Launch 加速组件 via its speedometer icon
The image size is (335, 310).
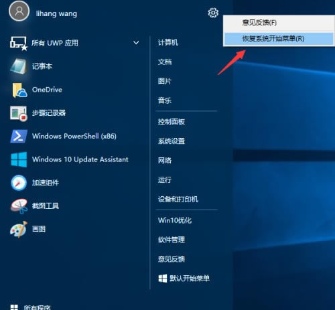pyautogui.click(x=19, y=183)
